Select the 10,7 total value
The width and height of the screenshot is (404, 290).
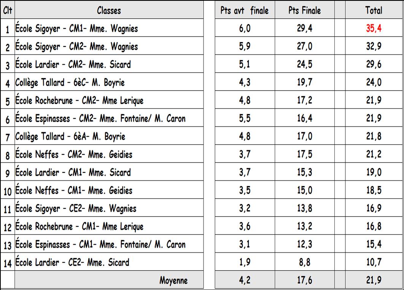pos(374,262)
